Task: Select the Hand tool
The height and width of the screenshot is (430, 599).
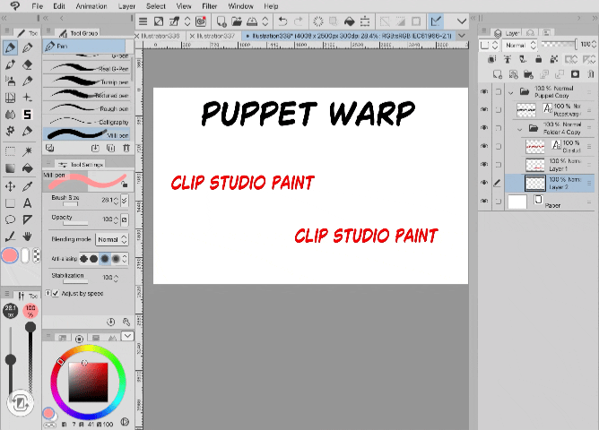Action: 27,236
